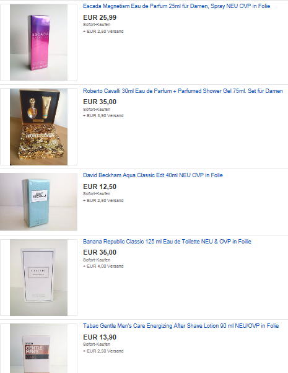Click the EUR 12,50 price for David Beckham
The image size is (288, 373).
pos(100,186)
